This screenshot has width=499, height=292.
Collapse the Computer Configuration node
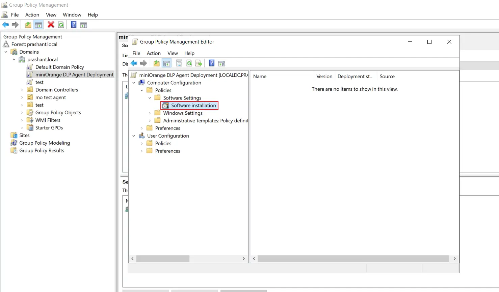133,83
